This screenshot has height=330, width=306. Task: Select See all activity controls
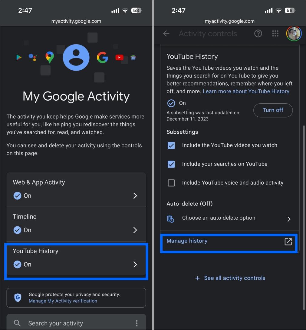(x=230, y=278)
